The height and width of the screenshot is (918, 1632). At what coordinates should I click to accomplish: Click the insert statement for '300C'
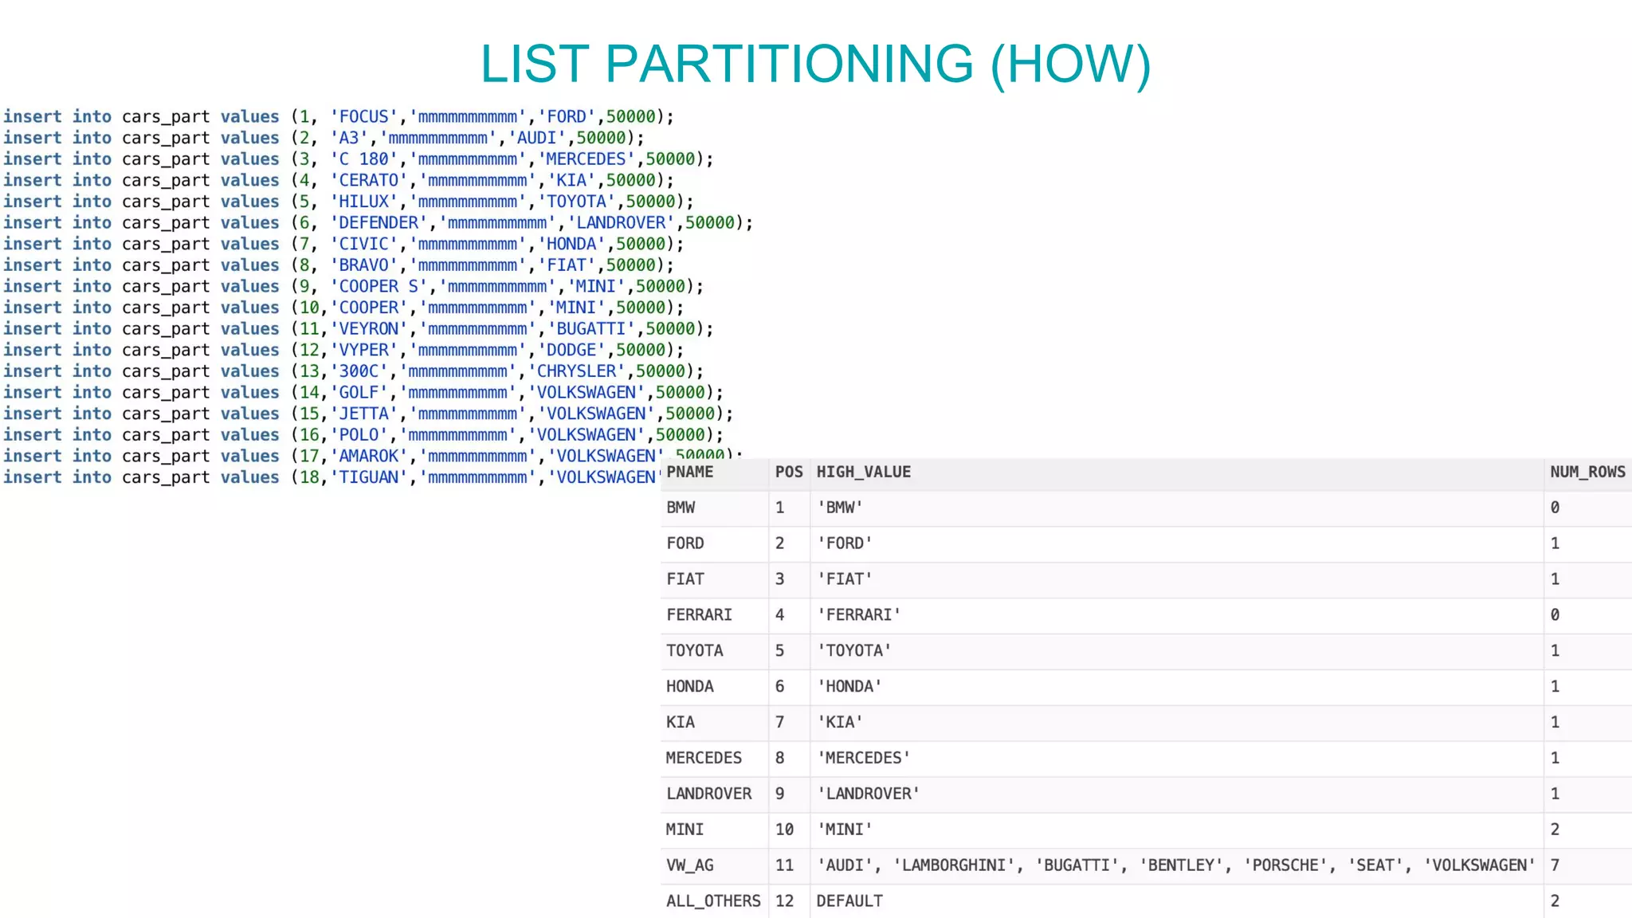(353, 371)
